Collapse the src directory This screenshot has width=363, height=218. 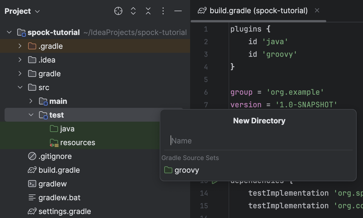pyautogui.click(x=20, y=87)
